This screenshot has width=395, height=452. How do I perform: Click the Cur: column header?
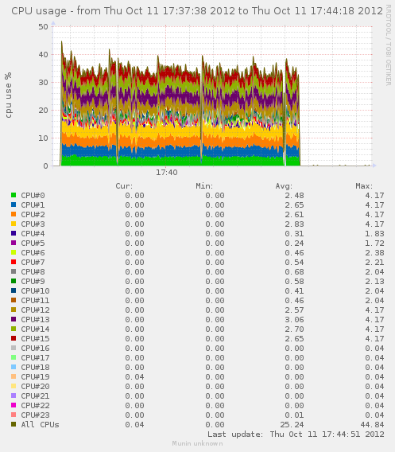124,186
